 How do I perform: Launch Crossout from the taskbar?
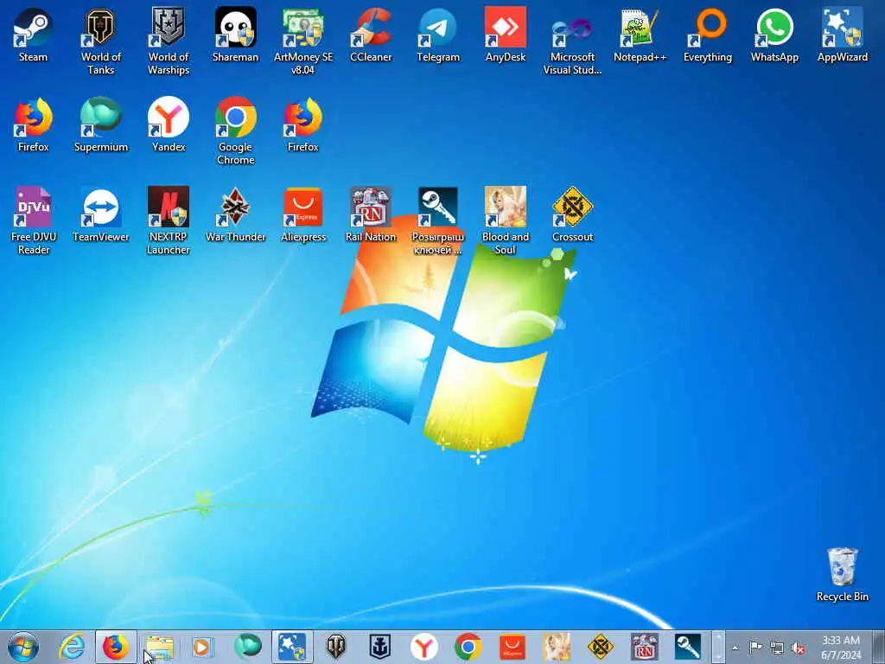click(x=600, y=647)
